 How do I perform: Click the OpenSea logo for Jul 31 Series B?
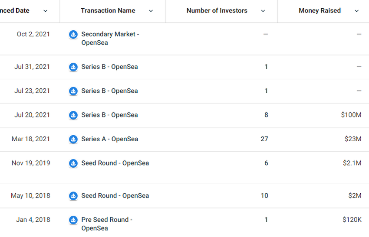(x=73, y=67)
